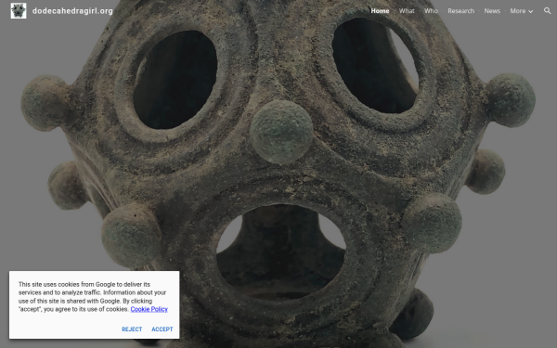
Task: Reject cookies in the banner
Action: click(132, 329)
